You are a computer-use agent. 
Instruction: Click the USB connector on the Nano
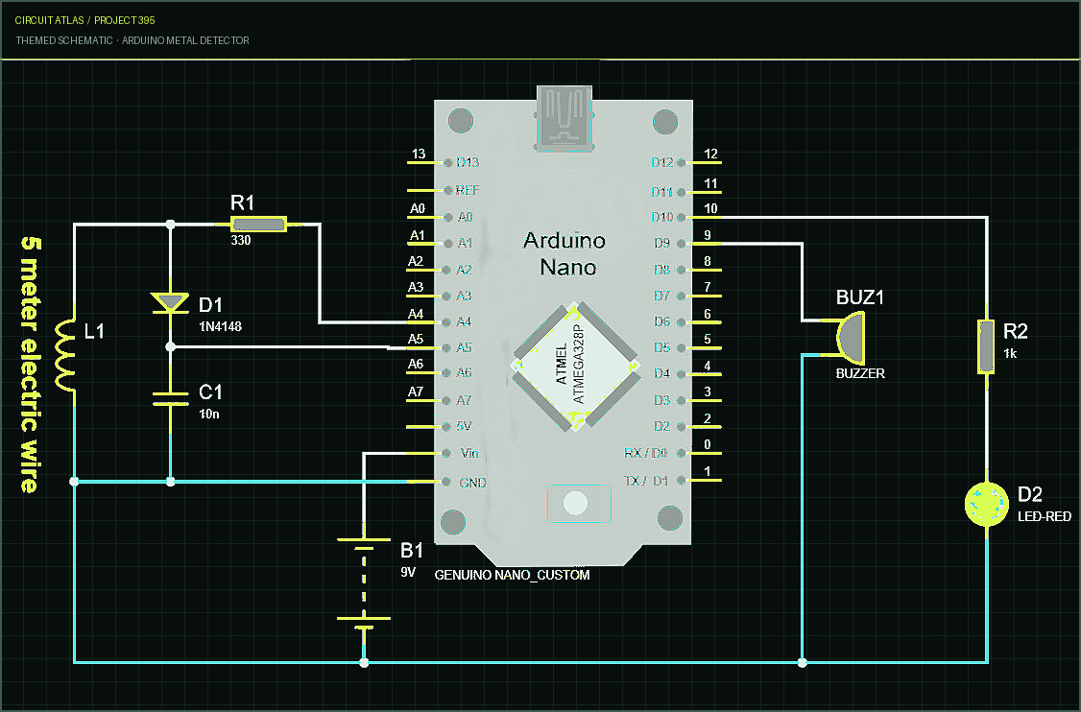pyautogui.click(x=564, y=117)
